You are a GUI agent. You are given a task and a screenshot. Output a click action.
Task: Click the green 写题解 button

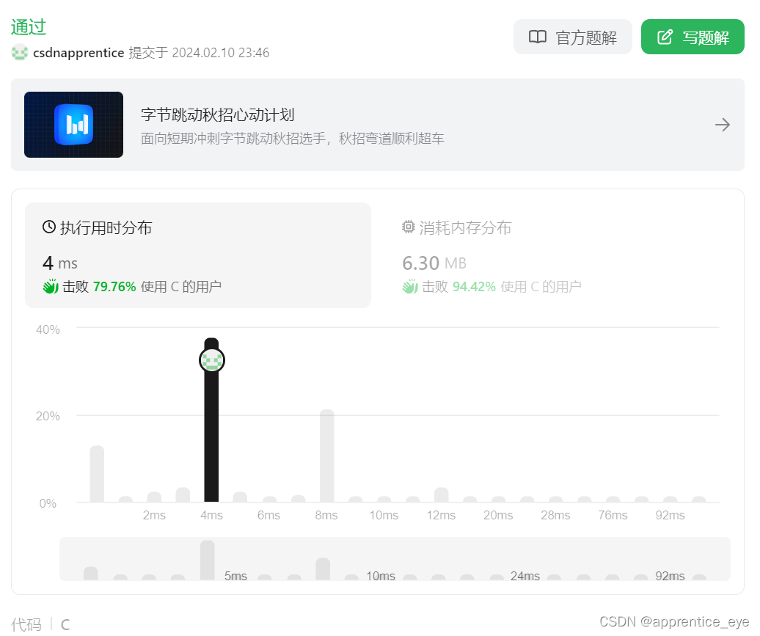point(693,37)
